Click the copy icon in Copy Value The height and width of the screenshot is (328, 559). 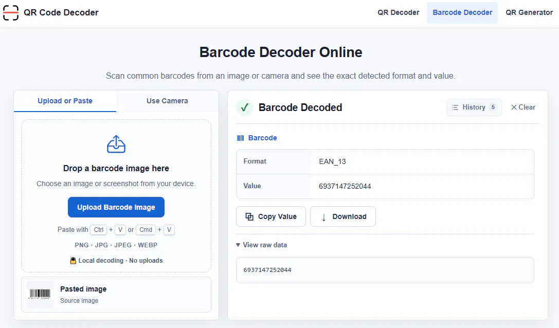click(249, 216)
